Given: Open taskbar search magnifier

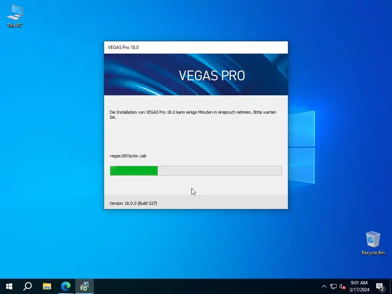Looking at the screenshot, I should point(28,286).
